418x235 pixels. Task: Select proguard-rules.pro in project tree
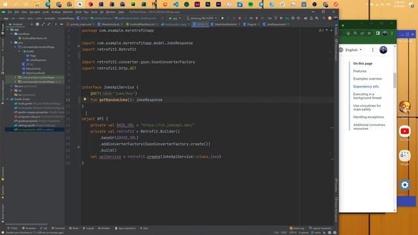tap(39, 117)
